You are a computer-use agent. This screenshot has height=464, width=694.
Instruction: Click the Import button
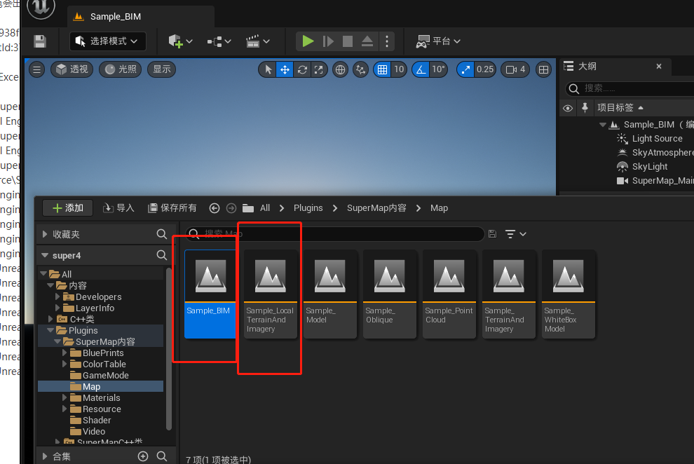pos(118,208)
